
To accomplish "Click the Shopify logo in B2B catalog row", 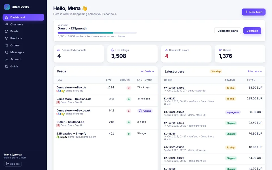I will (62, 137).
